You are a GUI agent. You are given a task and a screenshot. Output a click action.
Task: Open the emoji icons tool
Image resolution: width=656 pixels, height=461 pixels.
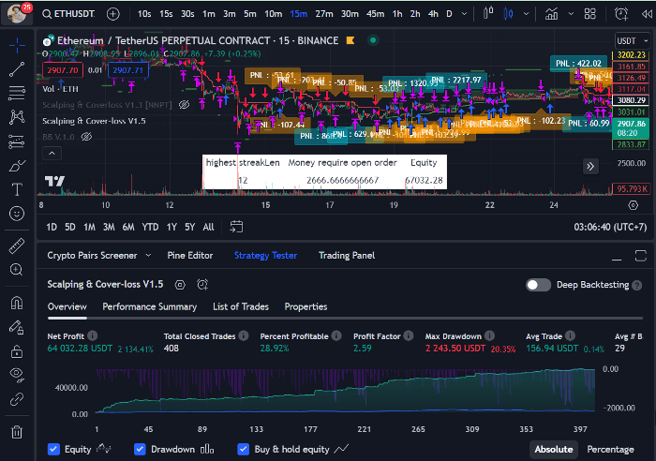[x=17, y=214]
